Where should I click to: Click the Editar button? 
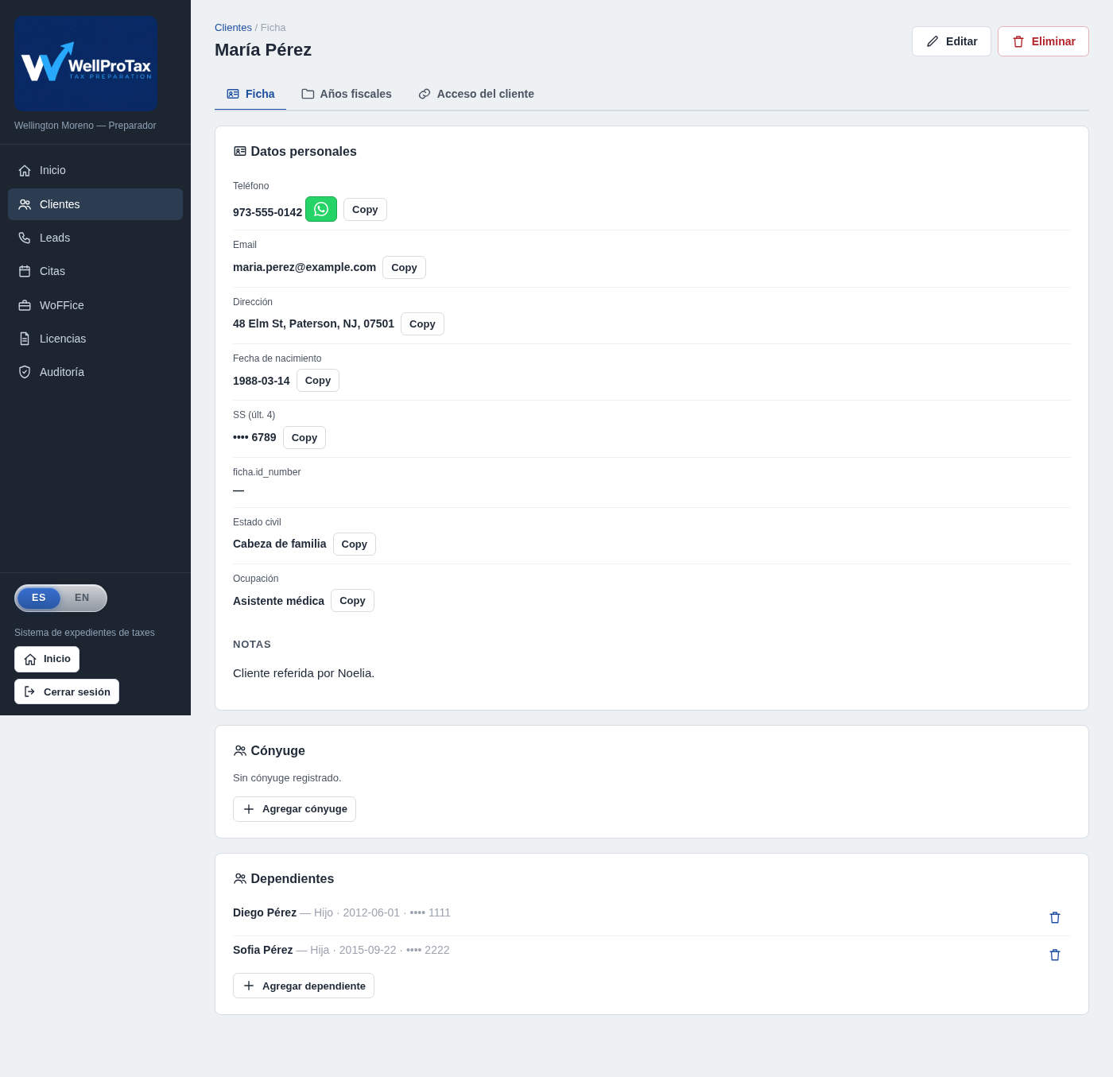[x=952, y=41]
